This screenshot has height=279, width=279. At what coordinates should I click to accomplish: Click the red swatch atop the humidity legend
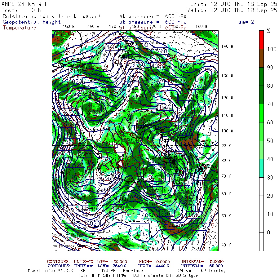(261, 40)
